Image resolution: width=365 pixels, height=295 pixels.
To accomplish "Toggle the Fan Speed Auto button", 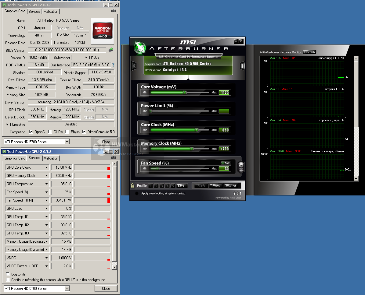I will [226, 163].
